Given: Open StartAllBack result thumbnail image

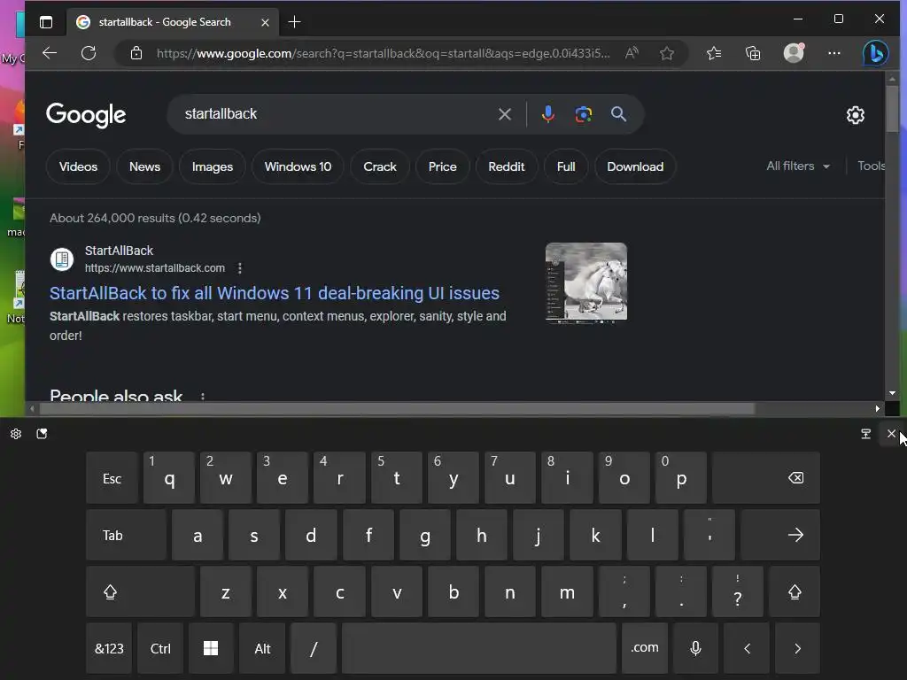Looking at the screenshot, I should tap(586, 282).
